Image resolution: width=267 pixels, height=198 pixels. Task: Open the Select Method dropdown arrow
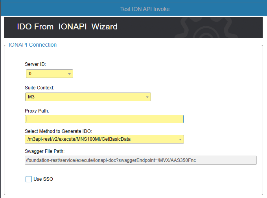[x=180, y=140]
